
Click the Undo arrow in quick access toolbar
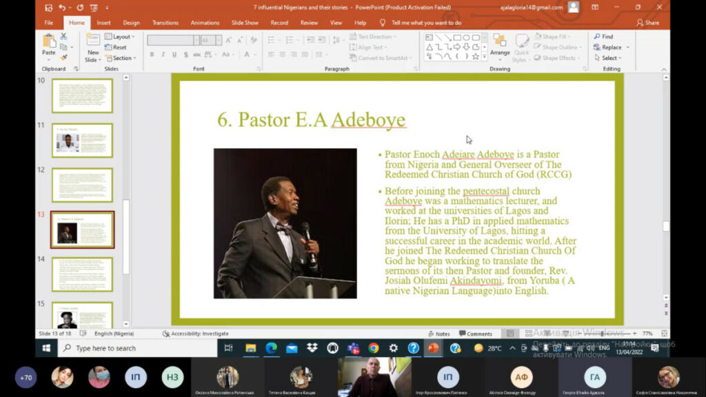coord(62,8)
